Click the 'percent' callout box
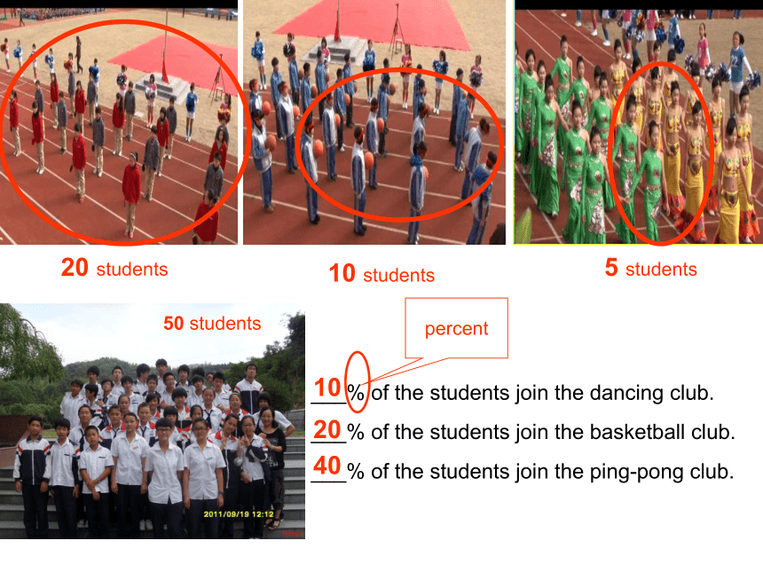Image resolution: width=763 pixels, height=572 pixels. tap(456, 328)
